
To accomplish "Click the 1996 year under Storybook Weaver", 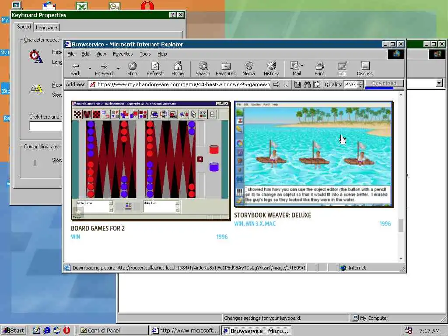I will point(385,224).
